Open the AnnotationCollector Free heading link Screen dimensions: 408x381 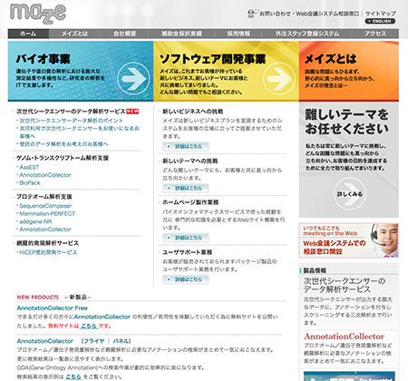(53, 308)
